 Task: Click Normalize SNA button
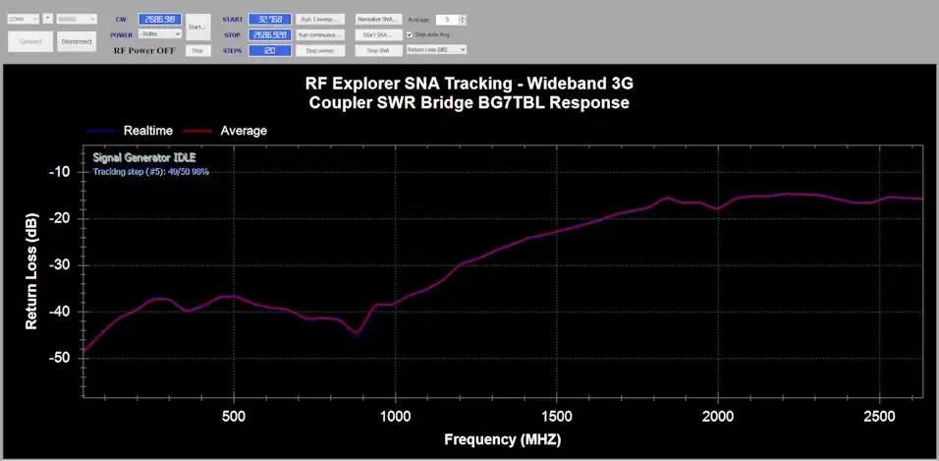click(378, 19)
